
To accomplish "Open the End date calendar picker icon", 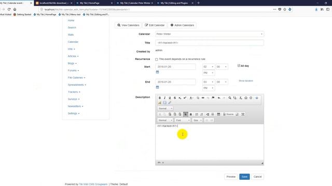I will pos(157,87).
